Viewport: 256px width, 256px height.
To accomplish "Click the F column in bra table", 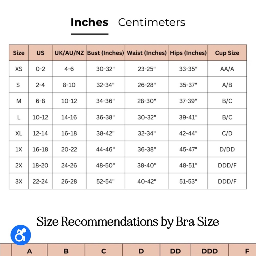I will point(247,251).
